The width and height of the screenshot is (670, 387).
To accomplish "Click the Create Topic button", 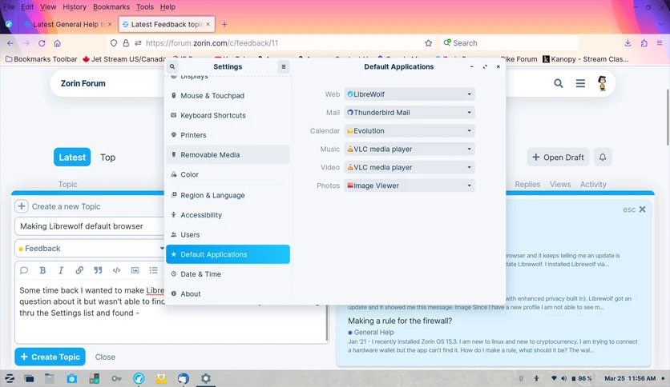I will point(50,357).
